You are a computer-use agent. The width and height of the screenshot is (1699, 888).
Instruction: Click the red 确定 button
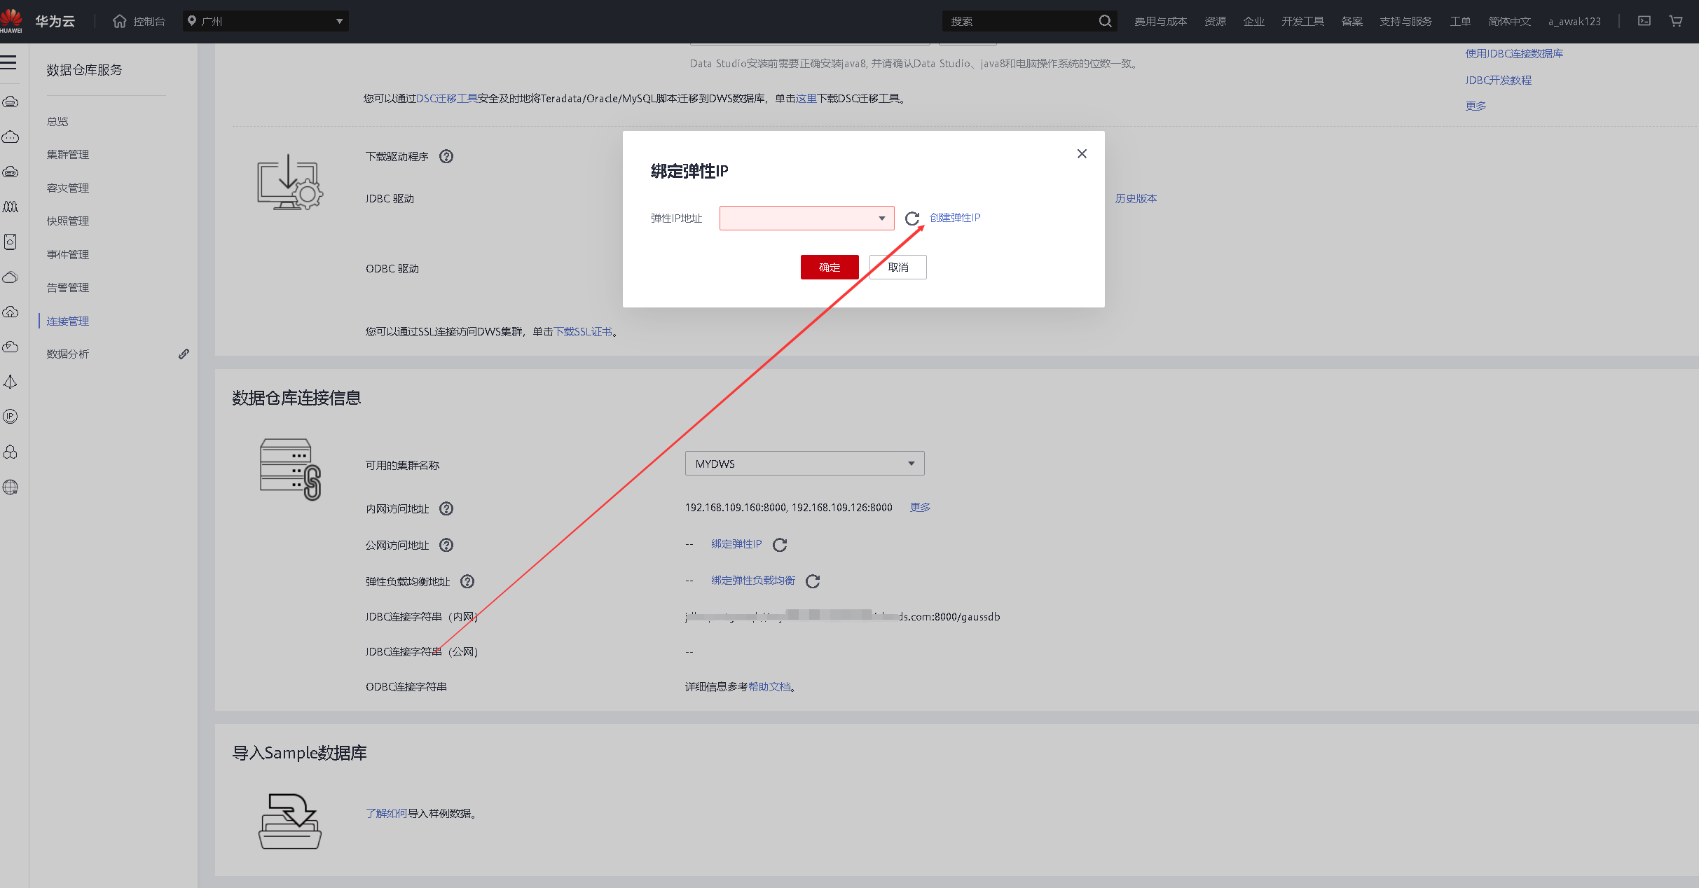click(829, 268)
